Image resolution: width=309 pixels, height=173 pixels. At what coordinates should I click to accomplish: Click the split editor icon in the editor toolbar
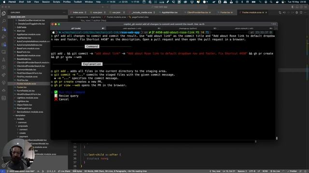[301, 12]
